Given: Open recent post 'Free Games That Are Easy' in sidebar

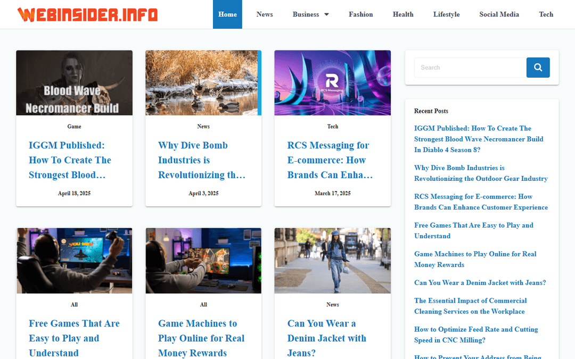Looking at the screenshot, I should point(474,230).
